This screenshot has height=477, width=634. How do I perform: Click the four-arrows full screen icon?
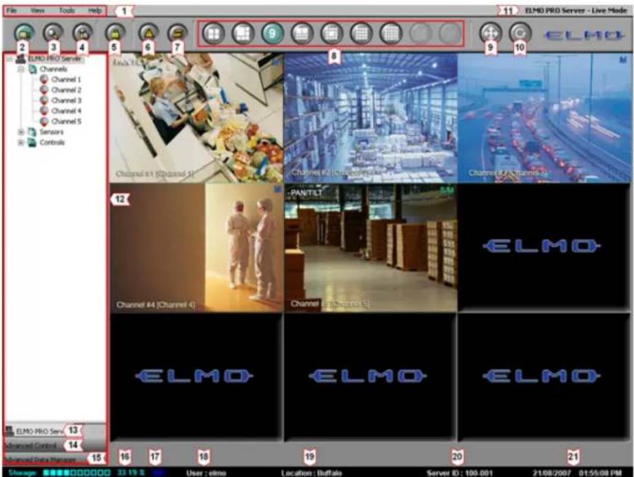(491, 32)
